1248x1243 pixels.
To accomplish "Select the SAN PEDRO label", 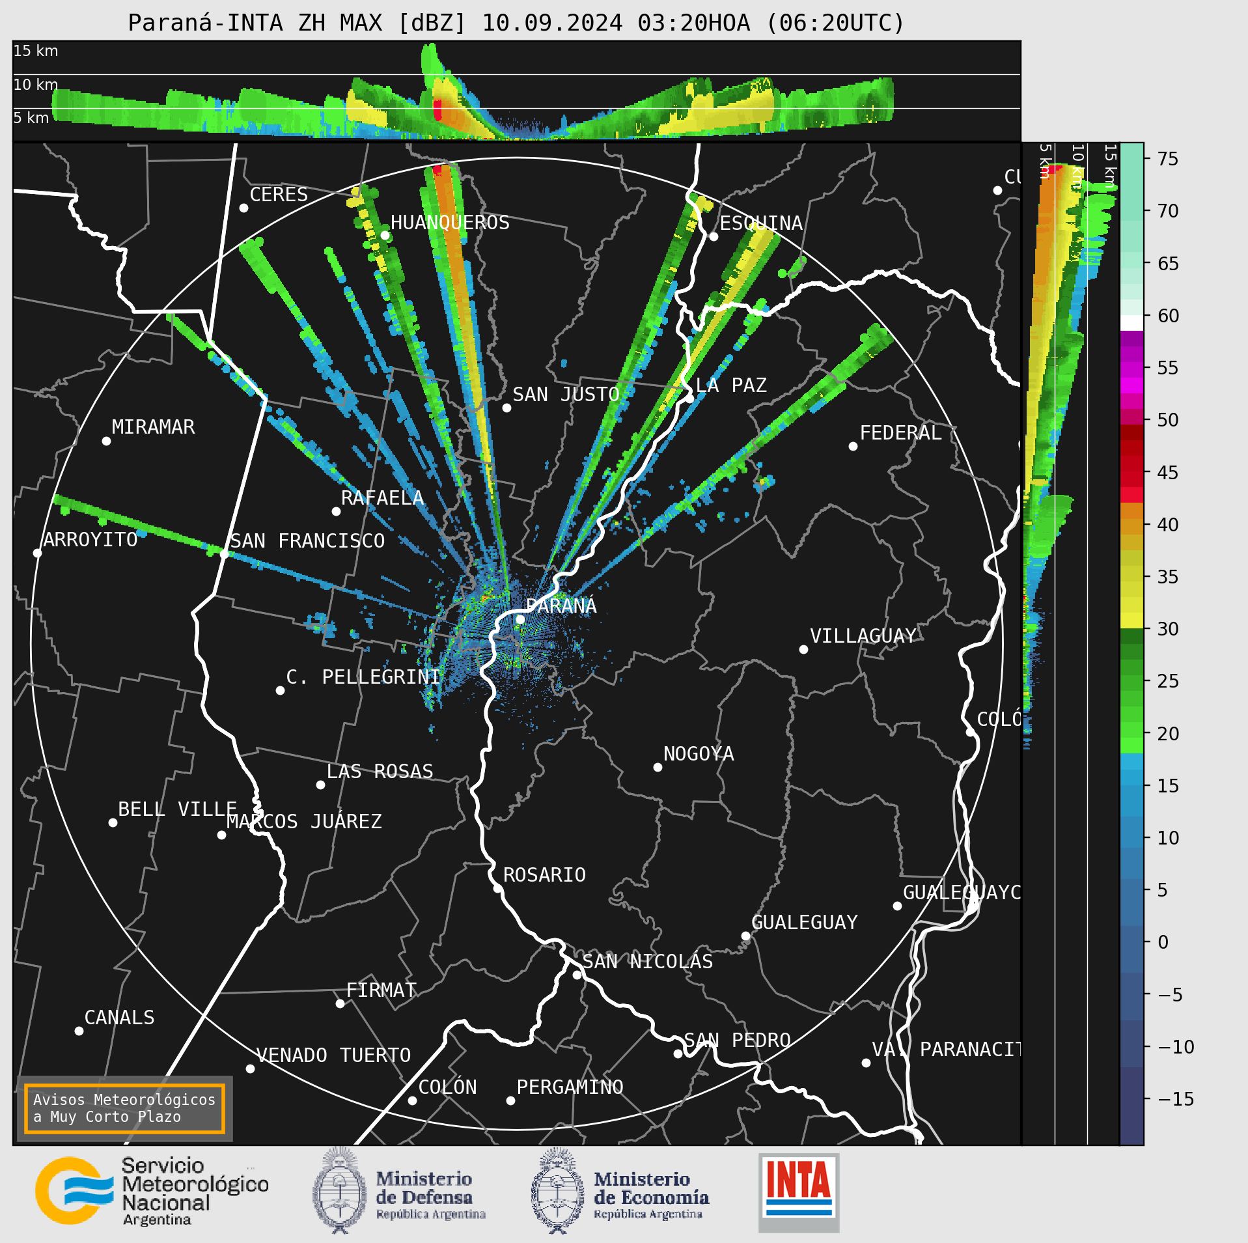I will (738, 1040).
